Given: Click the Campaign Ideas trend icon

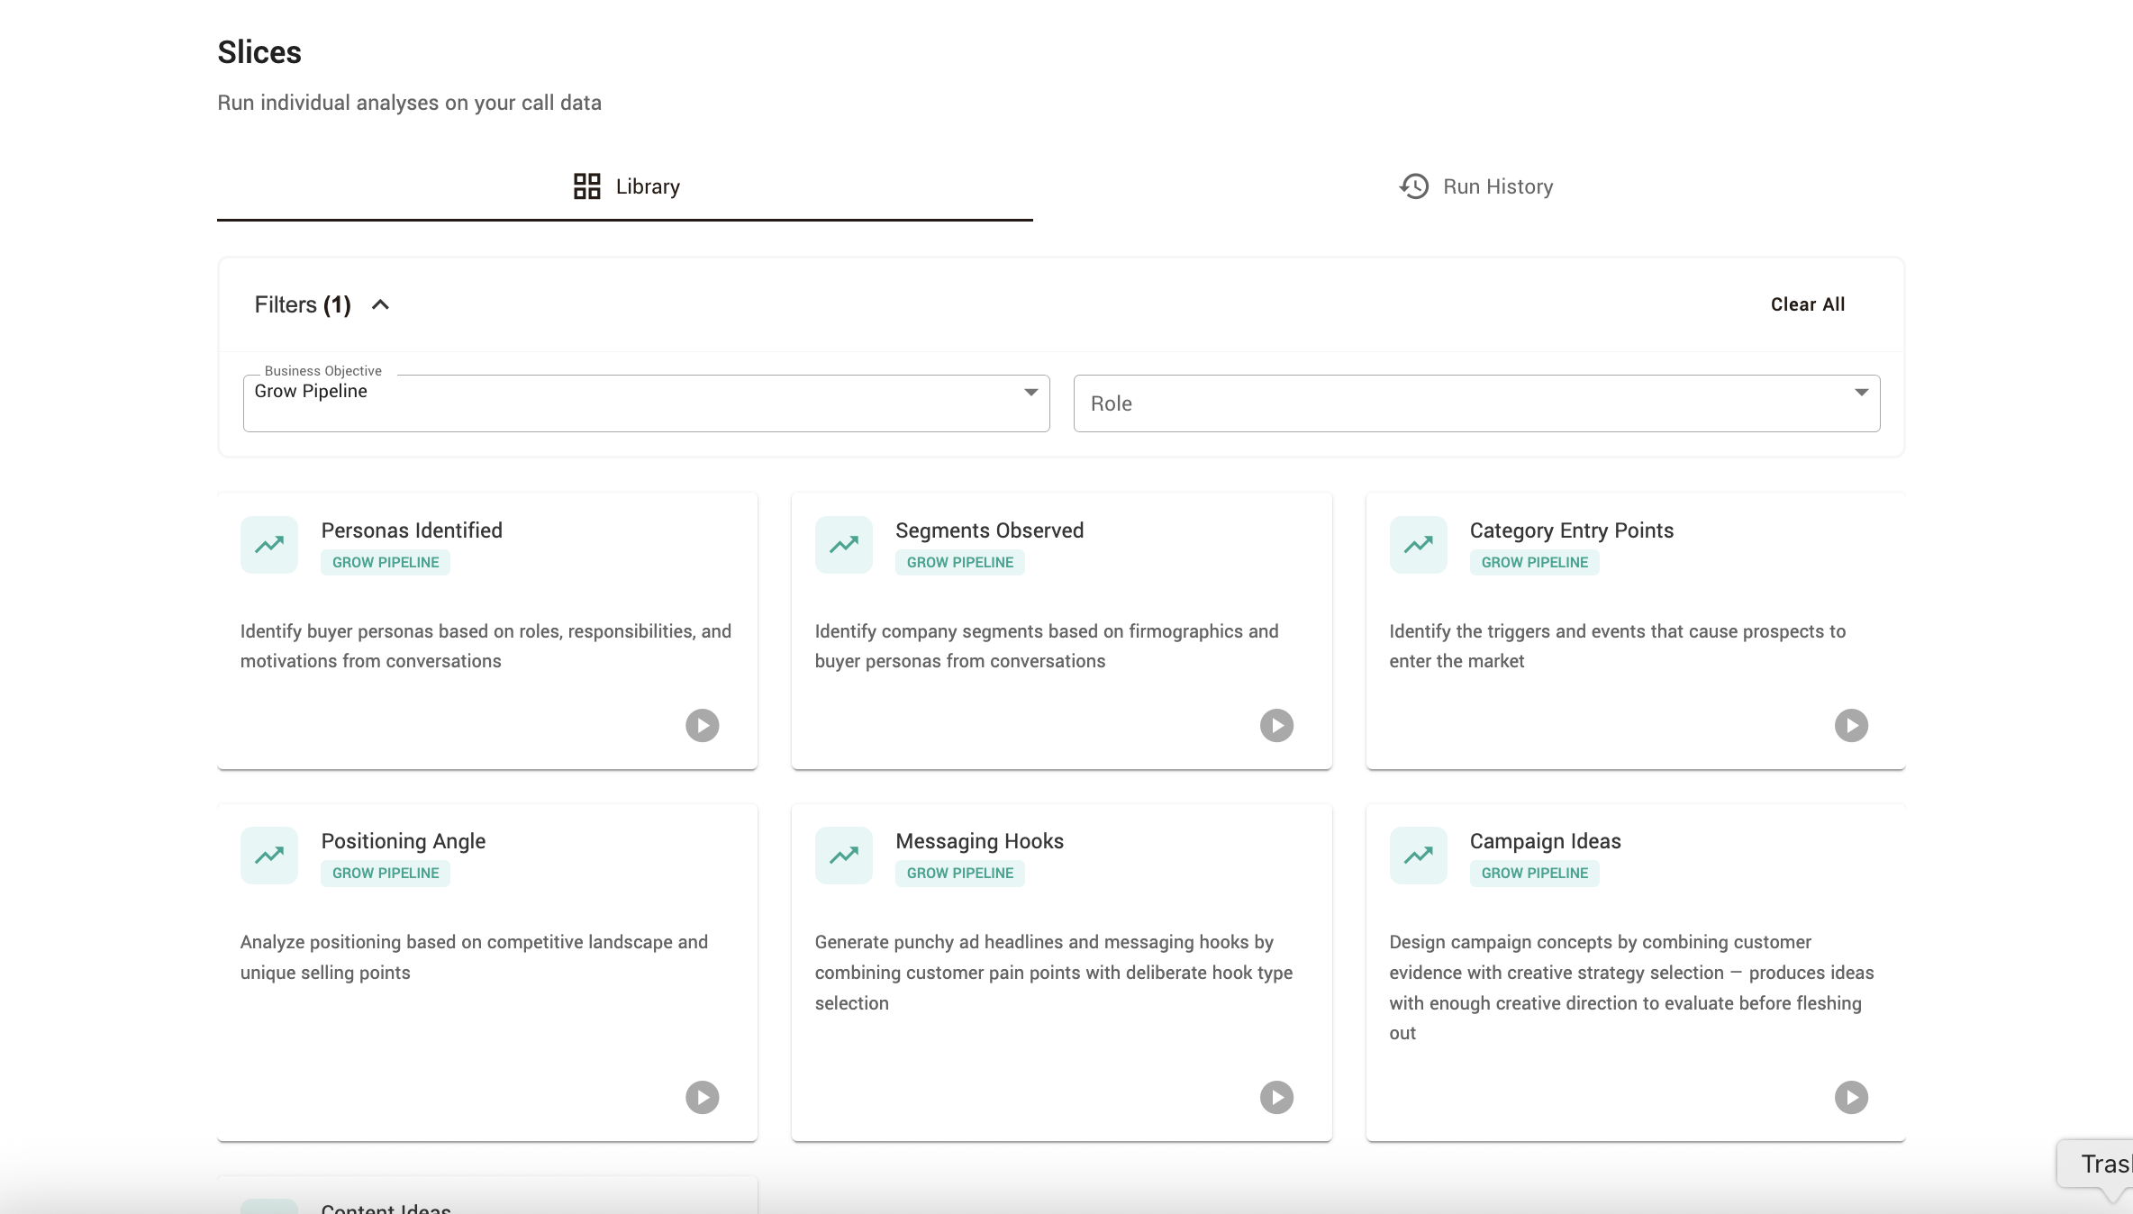Looking at the screenshot, I should 1418,856.
